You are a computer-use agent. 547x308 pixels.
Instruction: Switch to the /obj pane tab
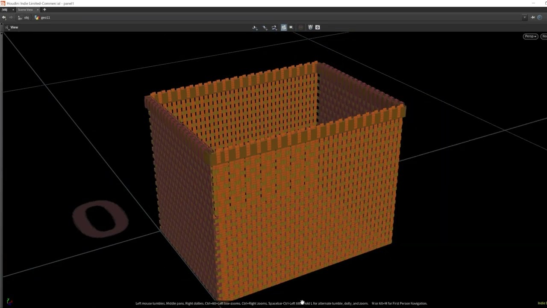pyautogui.click(x=4, y=9)
